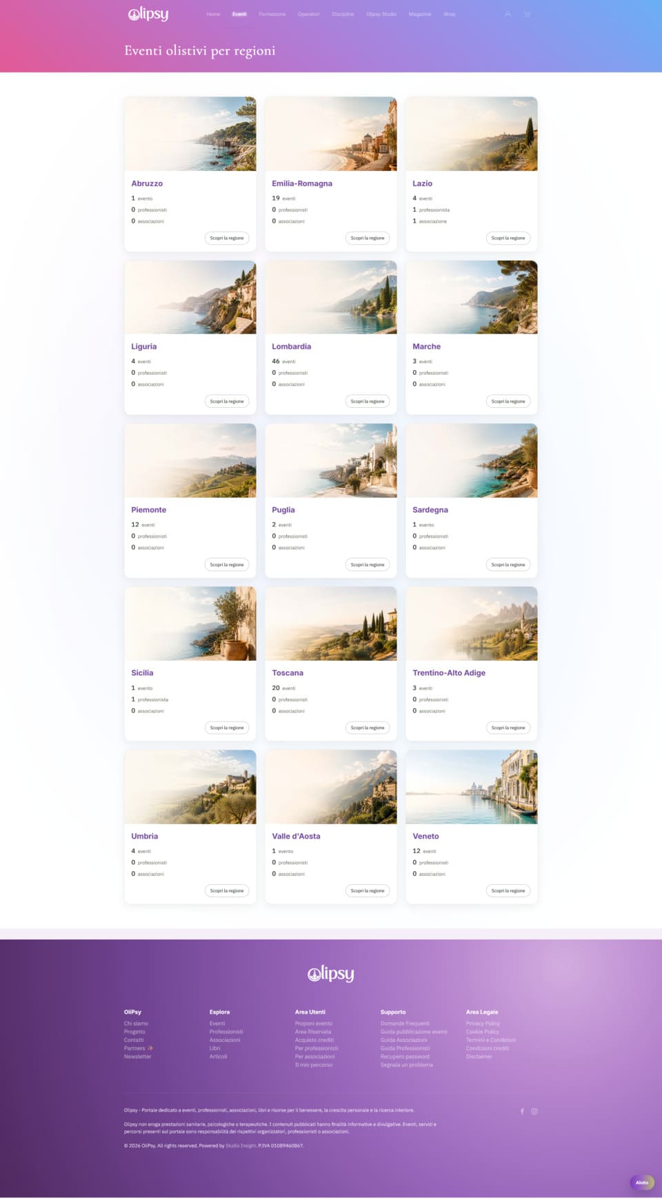Viewport: 662px width, 1199px height.
Task: Open Acquisto crediti footer link
Action: (314, 1040)
